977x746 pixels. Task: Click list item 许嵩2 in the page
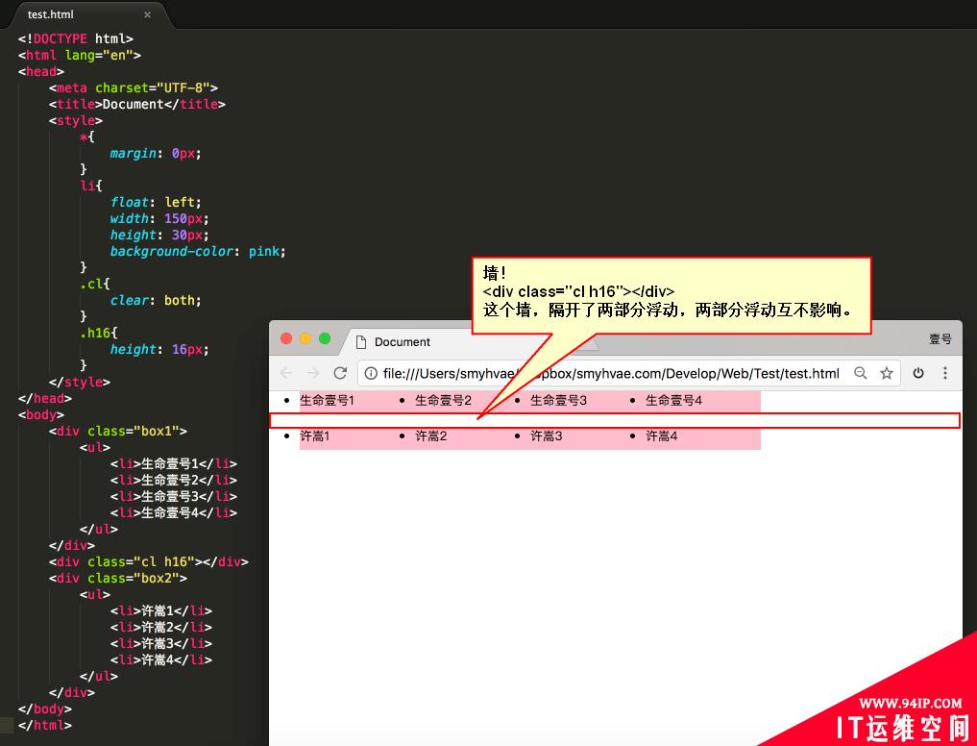[431, 436]
